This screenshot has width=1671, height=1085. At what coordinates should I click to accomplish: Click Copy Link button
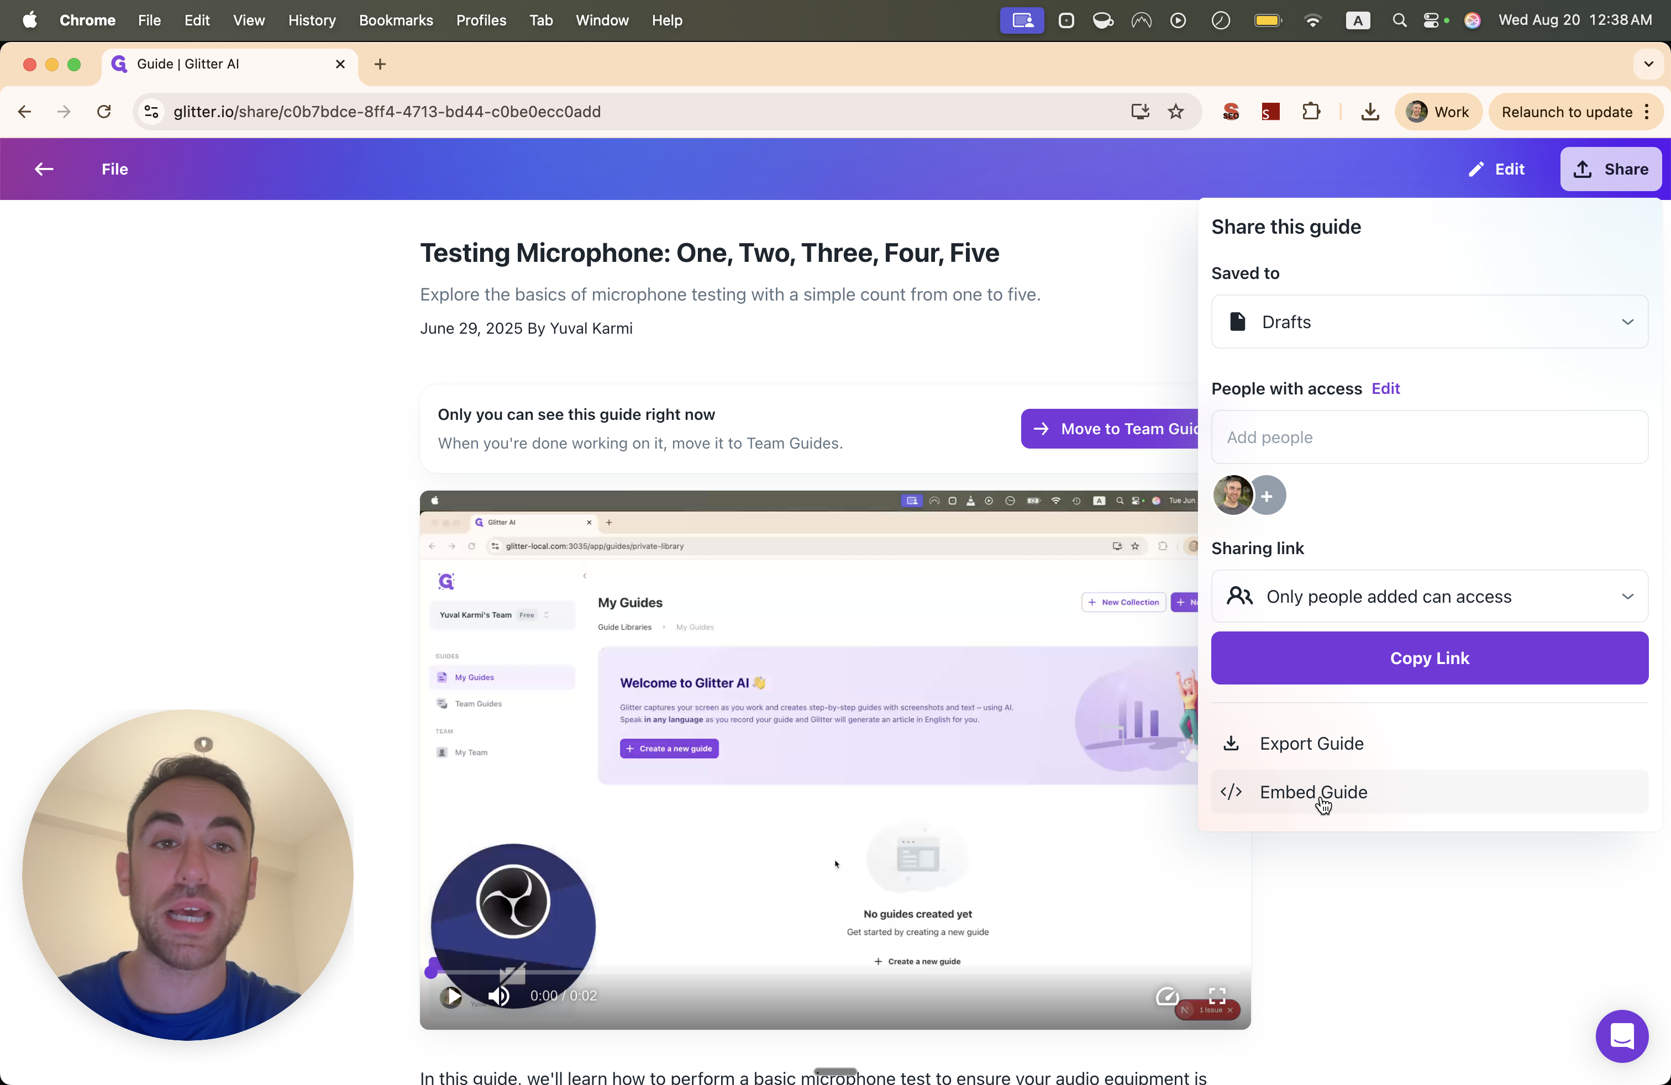coord(1430,659)
